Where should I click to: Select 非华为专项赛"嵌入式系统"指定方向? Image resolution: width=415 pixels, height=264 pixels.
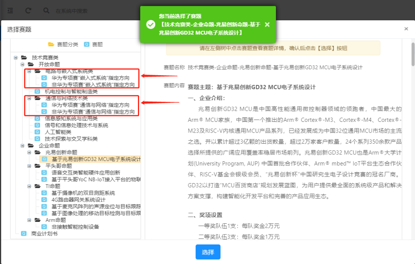[x=93, y=85]
